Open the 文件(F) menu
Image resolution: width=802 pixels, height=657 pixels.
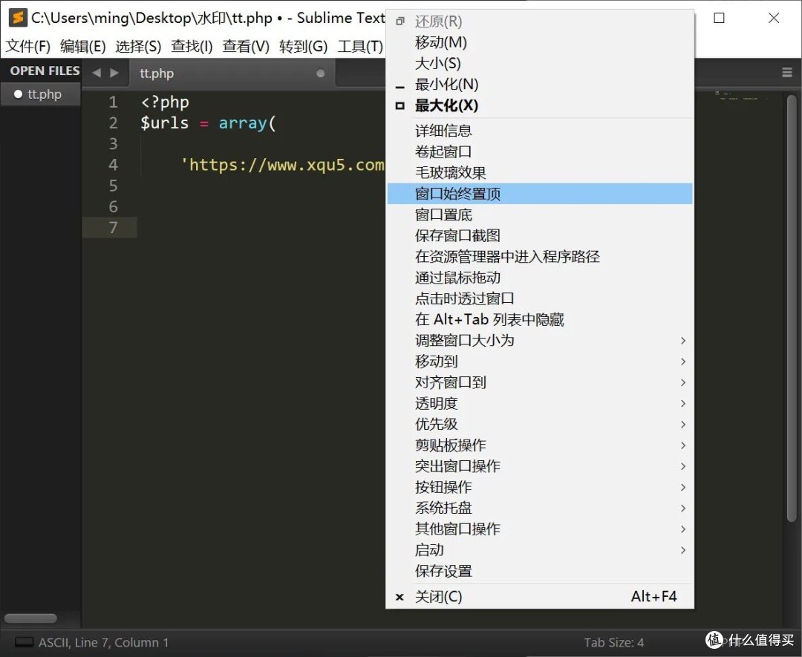(28, 46)
